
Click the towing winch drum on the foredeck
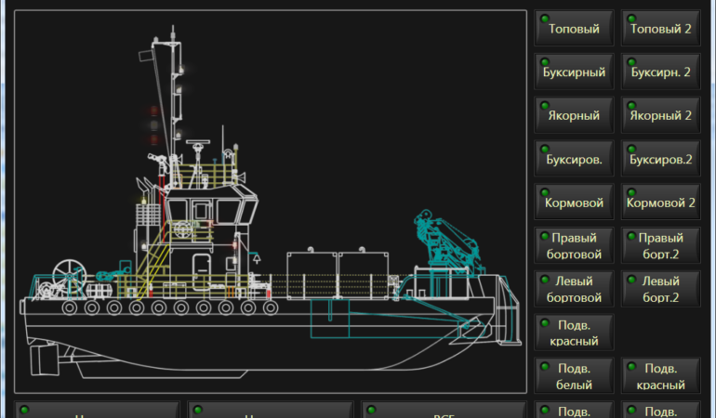pos(68,275)
